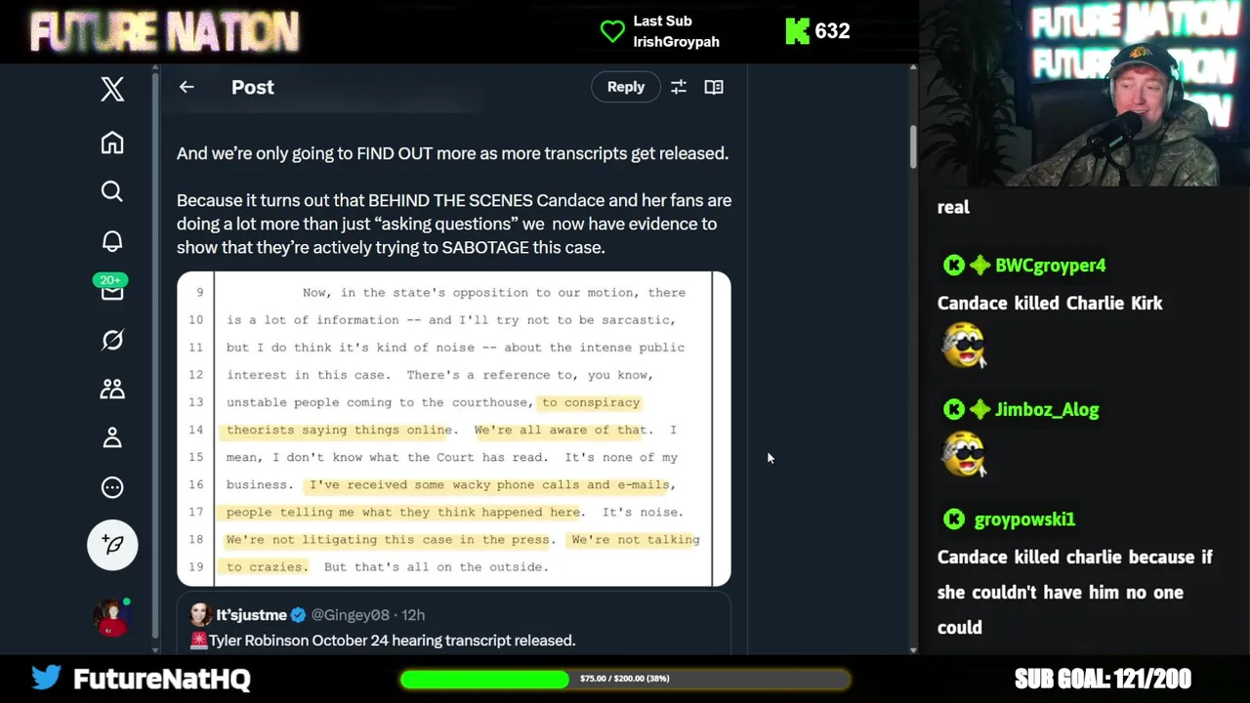Open Messages with the 20+ badge
This screenshot has height=703, width=1250.
click(111, 290)
